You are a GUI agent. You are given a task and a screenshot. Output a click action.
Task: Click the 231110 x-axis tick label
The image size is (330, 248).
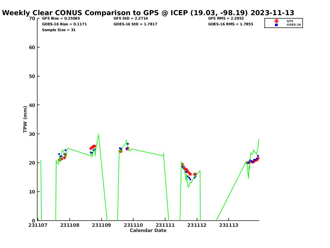tap(133, 225)
